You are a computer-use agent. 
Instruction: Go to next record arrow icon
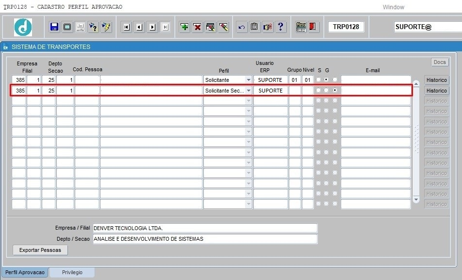point(152,27)
